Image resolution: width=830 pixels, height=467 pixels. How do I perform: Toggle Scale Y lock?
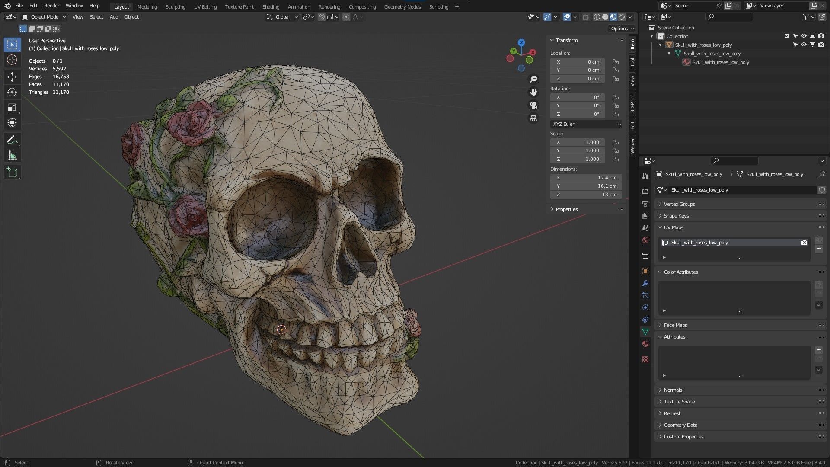[x=616, y=150]
